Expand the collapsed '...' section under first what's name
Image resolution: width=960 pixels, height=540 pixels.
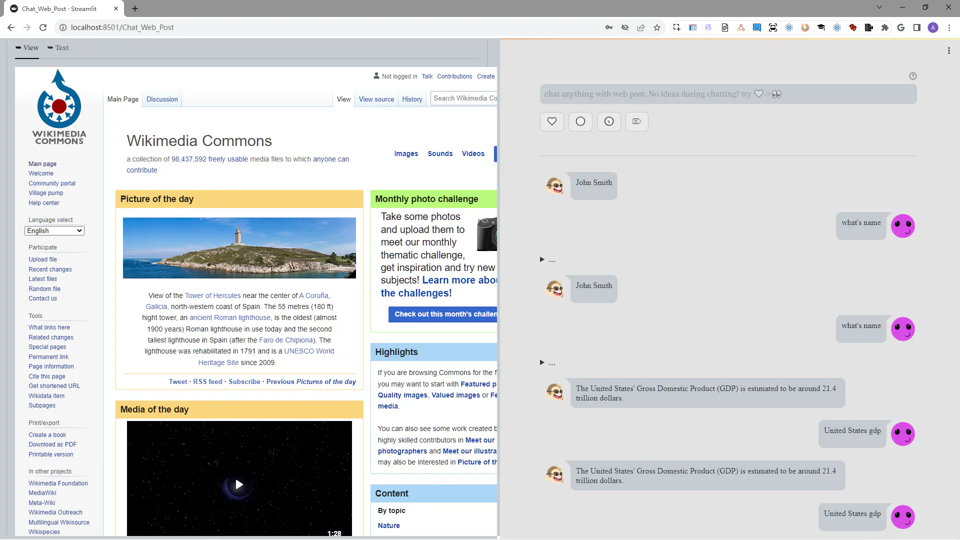click(547, 259)
